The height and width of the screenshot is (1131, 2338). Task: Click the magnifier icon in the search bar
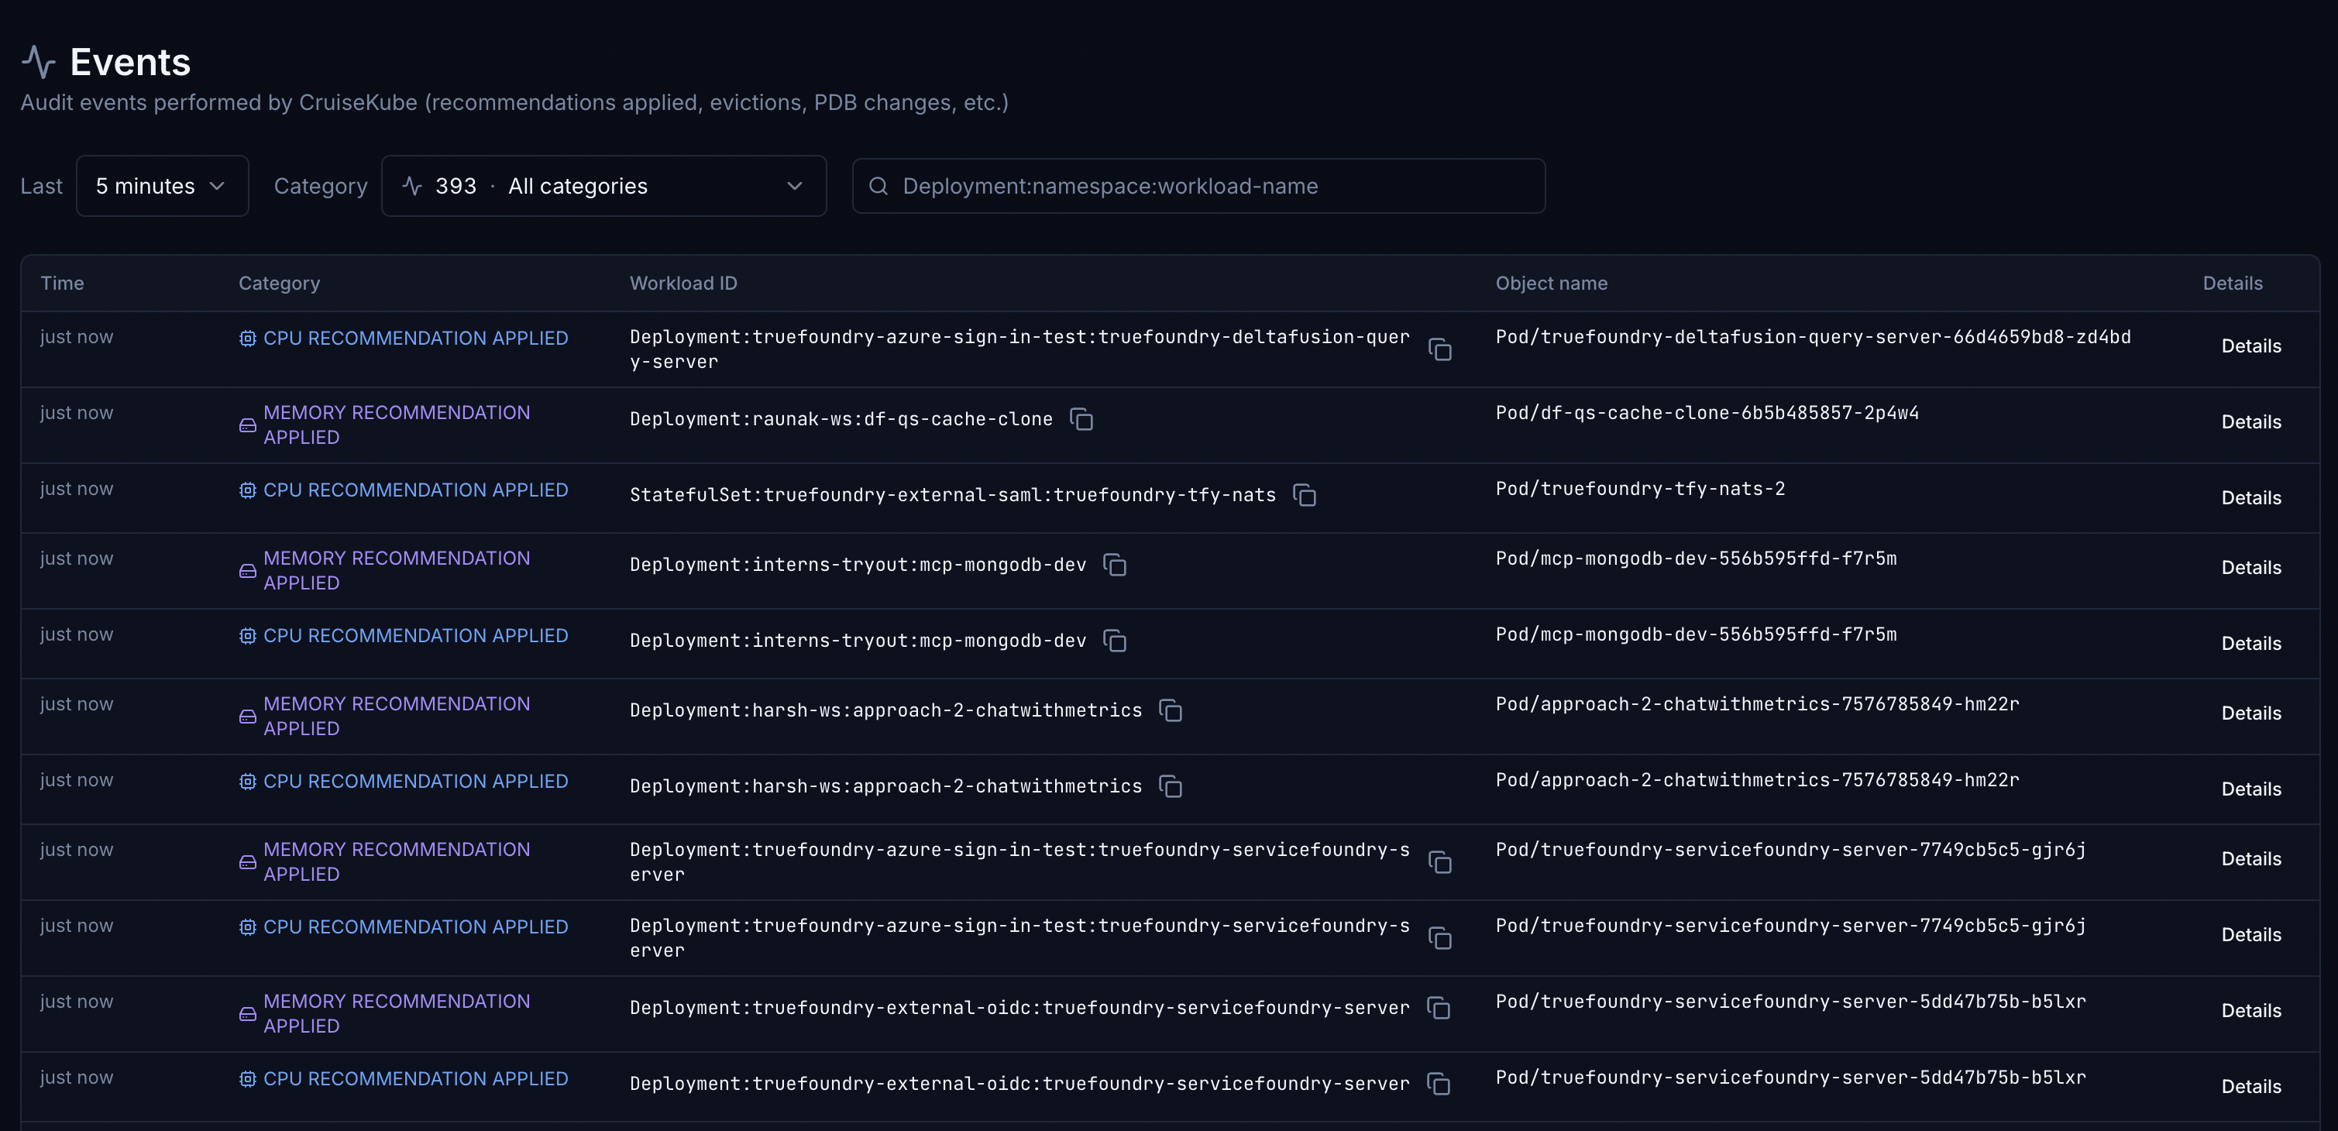click(878, 186)
